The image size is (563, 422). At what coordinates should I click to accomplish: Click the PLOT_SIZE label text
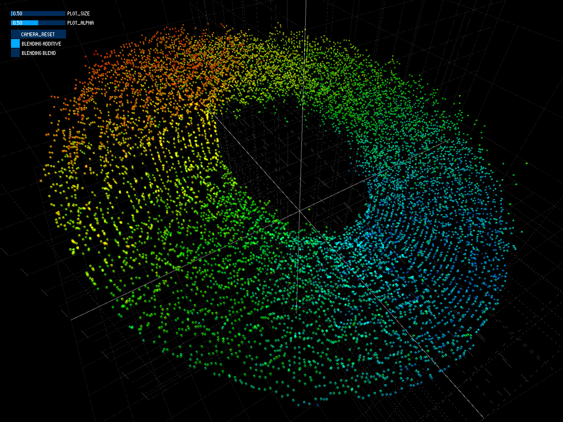[x=78, y=14]
